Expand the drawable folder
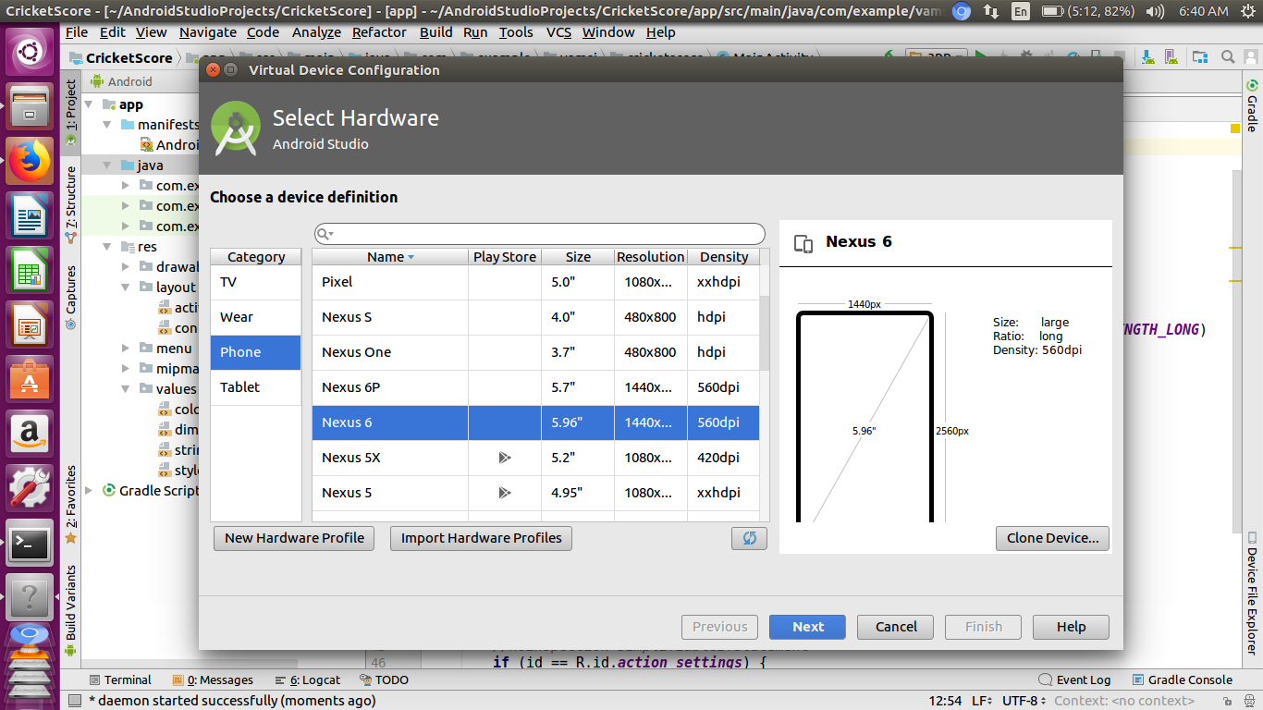The height and width of the screenshot is (710, 1263). tap(126, 267)
